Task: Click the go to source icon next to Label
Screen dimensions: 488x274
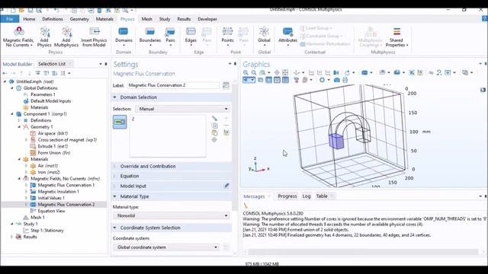Action: click(x=226, y=85)
